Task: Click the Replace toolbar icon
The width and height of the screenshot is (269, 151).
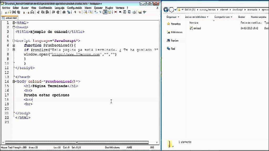Action: (69, 12)
